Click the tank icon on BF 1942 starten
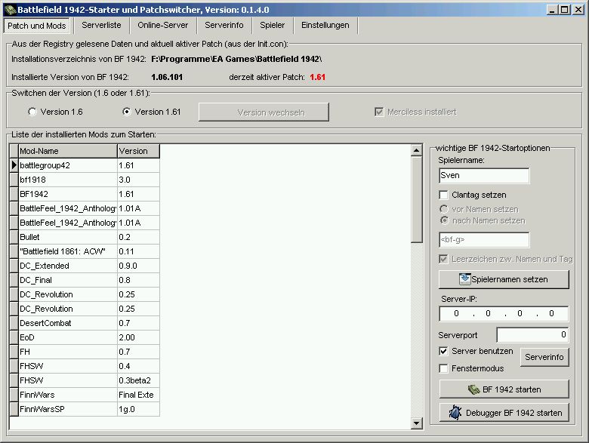 click(473, 389)
